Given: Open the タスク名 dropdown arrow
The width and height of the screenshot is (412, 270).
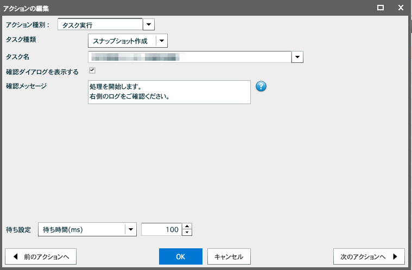Looking at the screenshot, I should coord(297,57).
